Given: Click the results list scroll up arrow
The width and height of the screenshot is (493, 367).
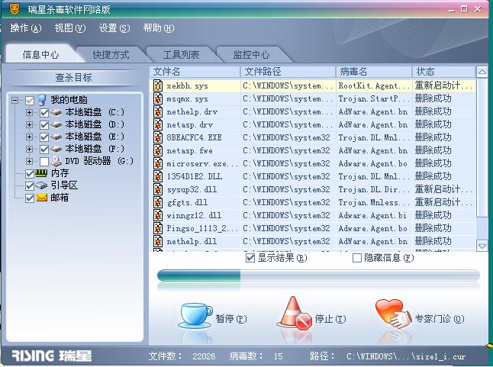Looking at the screenshot, I should (482, 72).
